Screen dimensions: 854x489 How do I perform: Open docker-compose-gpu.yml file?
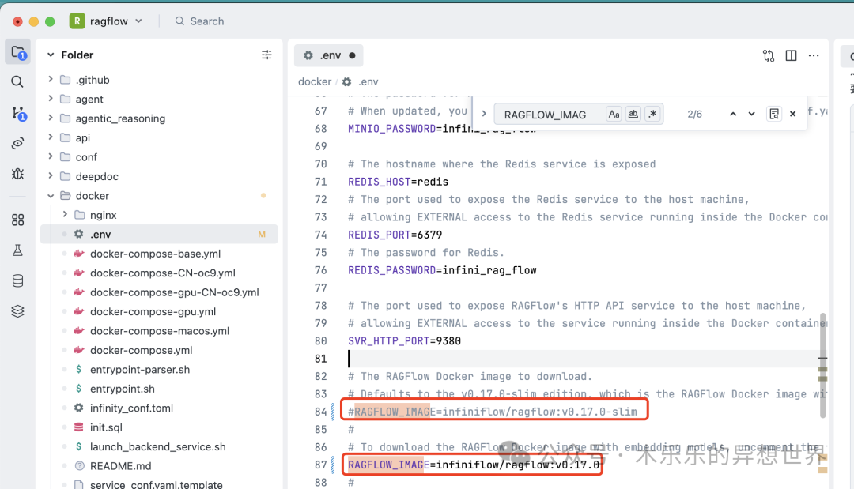[153, 311]
